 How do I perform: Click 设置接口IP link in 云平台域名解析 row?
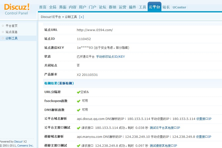[x=204, y=119]
